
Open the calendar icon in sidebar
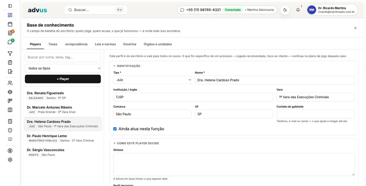pos(10,24)
